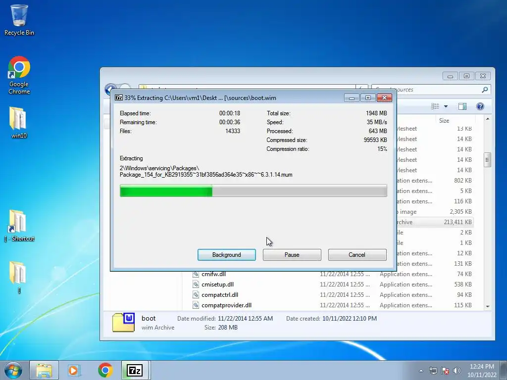The height and width of the screenshot is (380, 507).
Task: Select the cmisetup.dll file
Action: (x=217, y=285)
